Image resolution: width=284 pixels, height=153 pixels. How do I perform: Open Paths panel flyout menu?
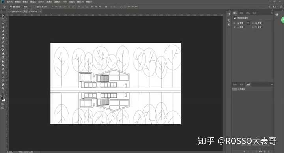(272, 84)
